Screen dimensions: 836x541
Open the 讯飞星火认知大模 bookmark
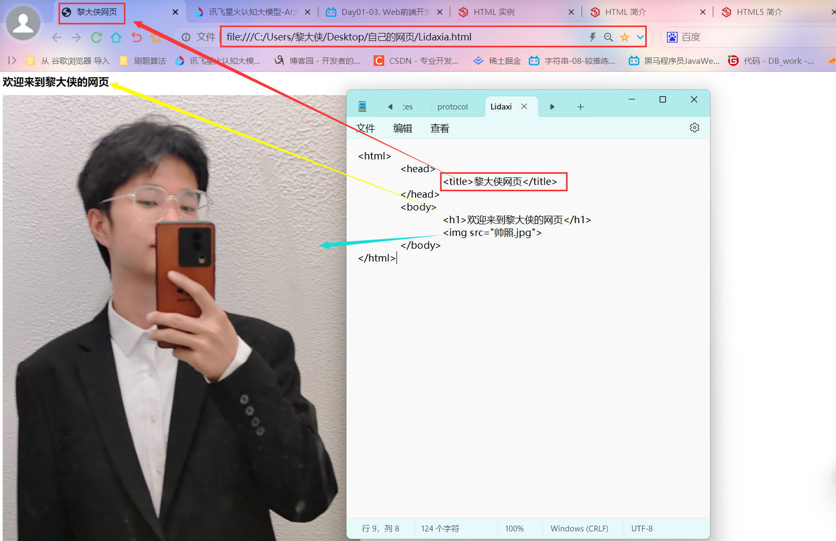[x=218, y=61]
